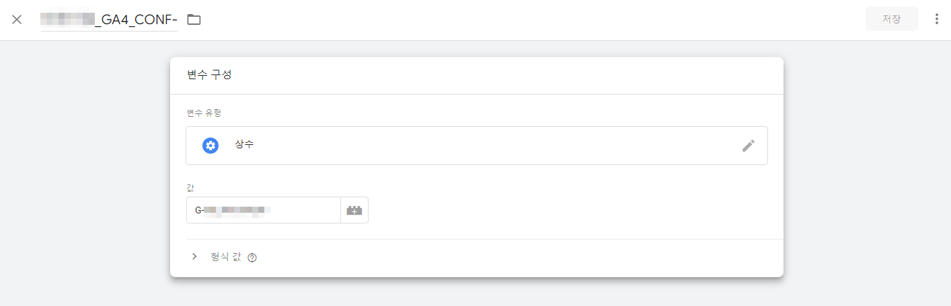This screenshot has height=306, width=951.
Task: Click the 형식 값 section label
Action: 226,256
